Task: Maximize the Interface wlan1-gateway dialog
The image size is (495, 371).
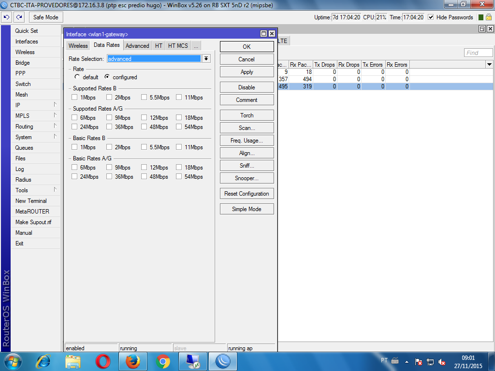Action: [263, 34]
